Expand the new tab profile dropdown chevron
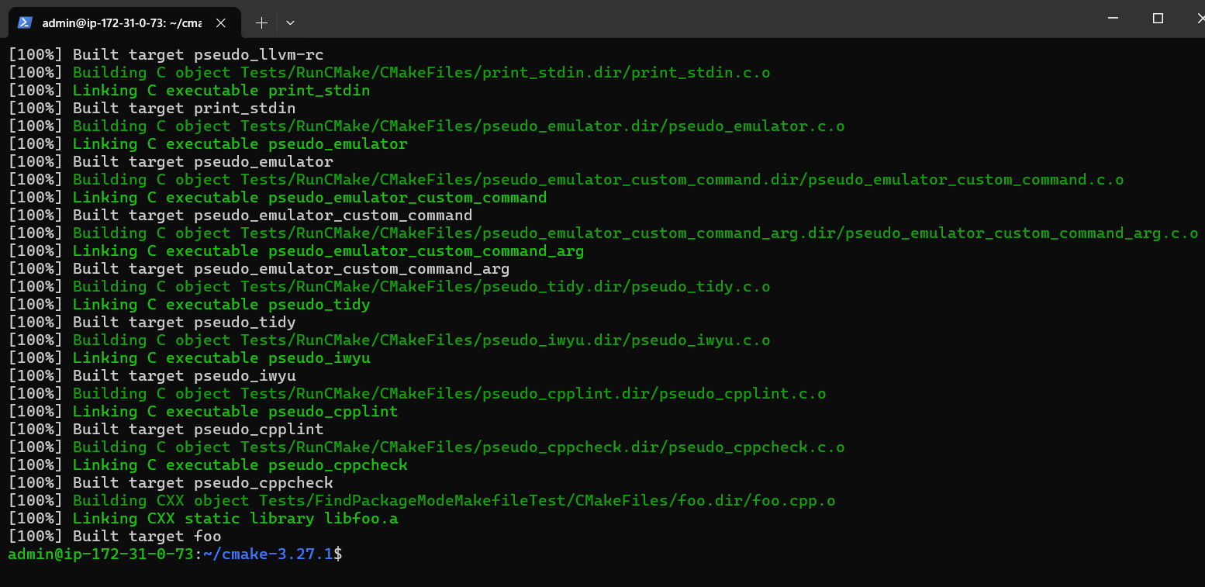Image resolution: width=1205 pixels, height=587 pixels. [x=290, y=22]
